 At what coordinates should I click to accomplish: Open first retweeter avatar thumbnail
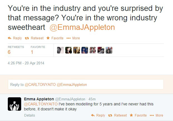click(x=60, y=50)
